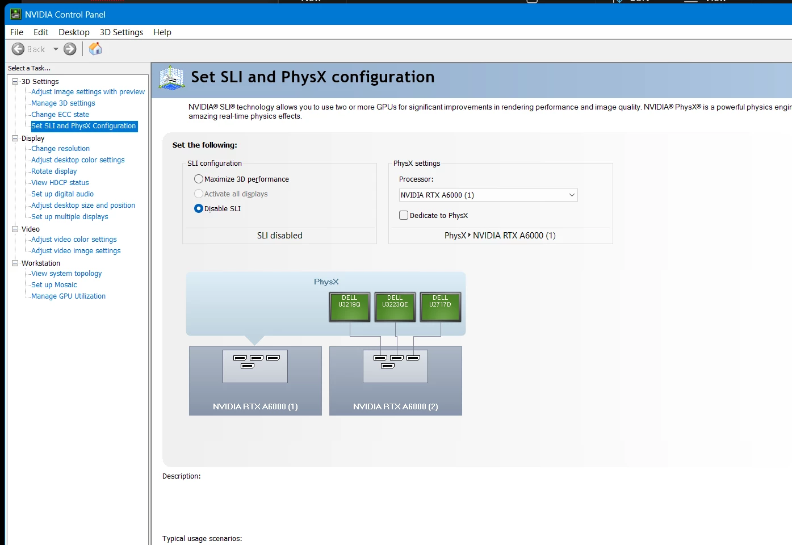Click the PhysX diagram label

tap(326, 282)
